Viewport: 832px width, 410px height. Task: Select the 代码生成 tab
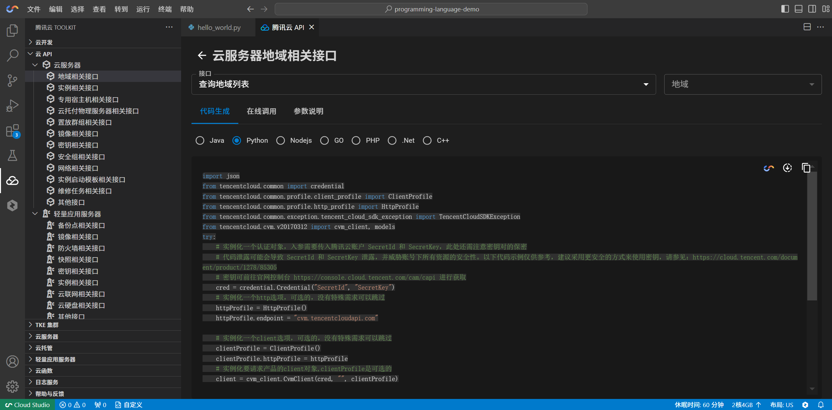[215, 112]
